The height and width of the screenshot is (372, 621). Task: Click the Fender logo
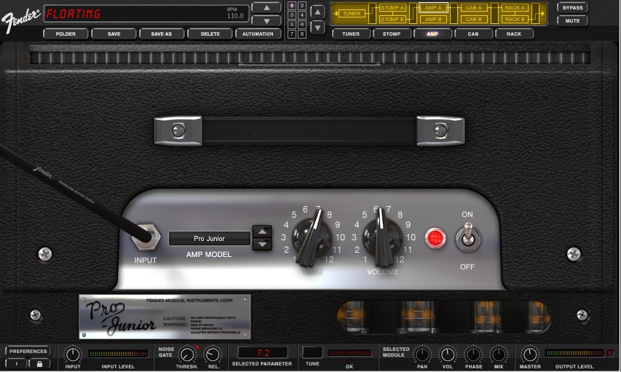[20, 20]
